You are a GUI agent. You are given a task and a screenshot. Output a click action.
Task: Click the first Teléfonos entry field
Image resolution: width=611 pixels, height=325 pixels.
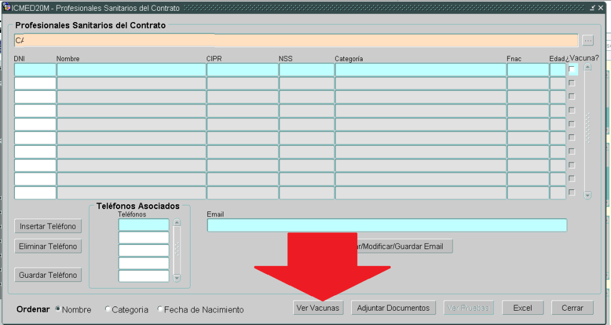pos(143,225)
